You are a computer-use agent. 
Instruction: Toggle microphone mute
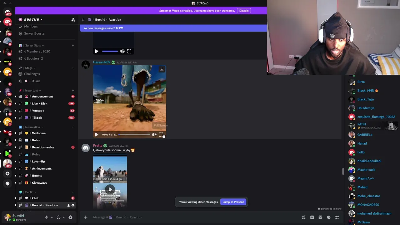47,217
